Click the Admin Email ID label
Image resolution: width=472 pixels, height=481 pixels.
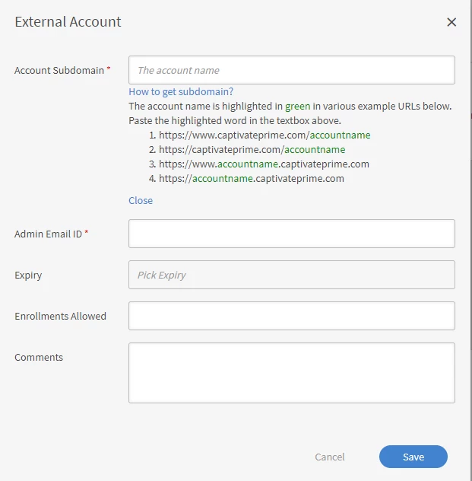coord(48,234)
